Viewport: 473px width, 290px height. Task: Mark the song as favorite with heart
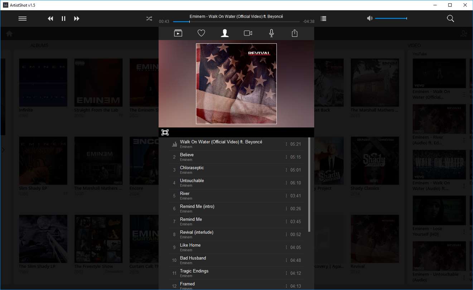(201, 33)
